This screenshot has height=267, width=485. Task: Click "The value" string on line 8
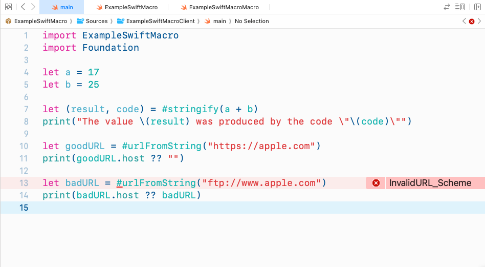(x=105, y=121)
